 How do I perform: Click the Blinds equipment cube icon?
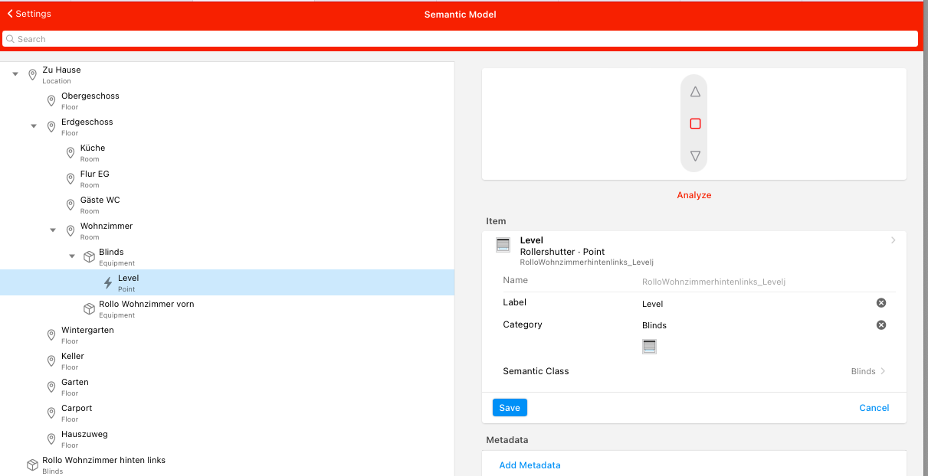click(89, 257)
